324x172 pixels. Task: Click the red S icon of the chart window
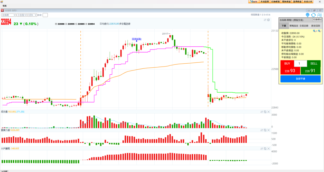[2, 10]
